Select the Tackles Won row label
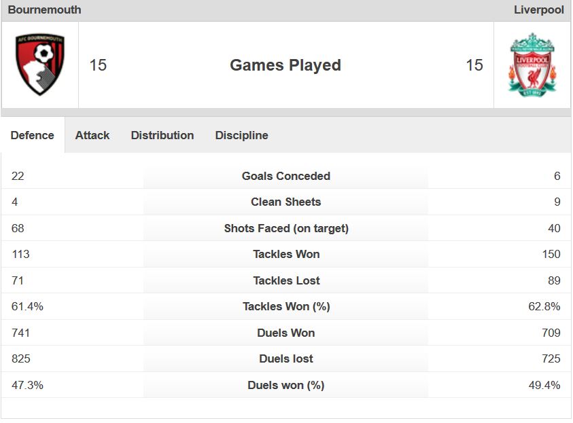 pos(286,254)
